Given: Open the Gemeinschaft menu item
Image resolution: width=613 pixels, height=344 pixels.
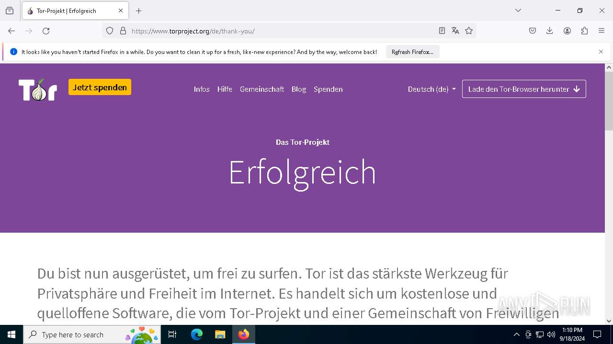Looking at the screenshot, I should [x=262, y=89].
